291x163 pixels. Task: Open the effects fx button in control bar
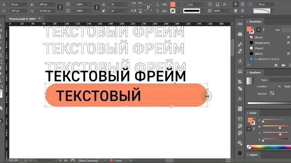225,4
